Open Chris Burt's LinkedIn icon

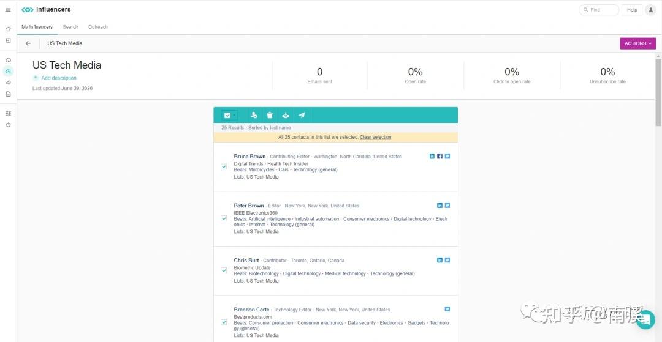click(x=439, y=260)
